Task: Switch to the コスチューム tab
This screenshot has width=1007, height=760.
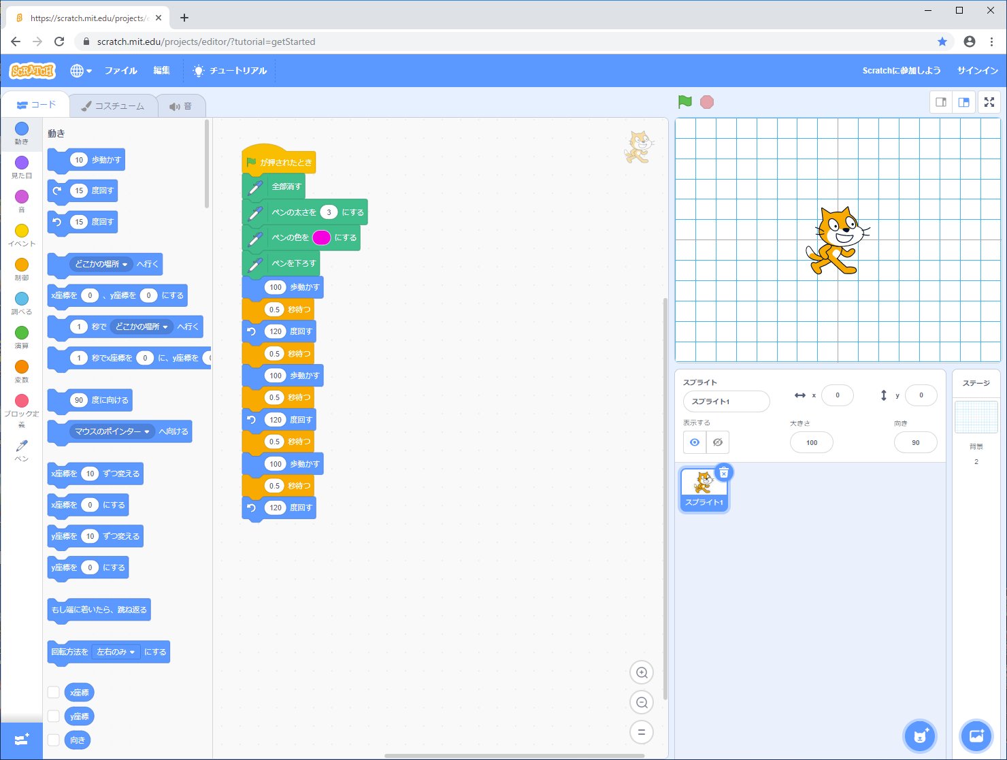Action: click(x=113, y=106)
